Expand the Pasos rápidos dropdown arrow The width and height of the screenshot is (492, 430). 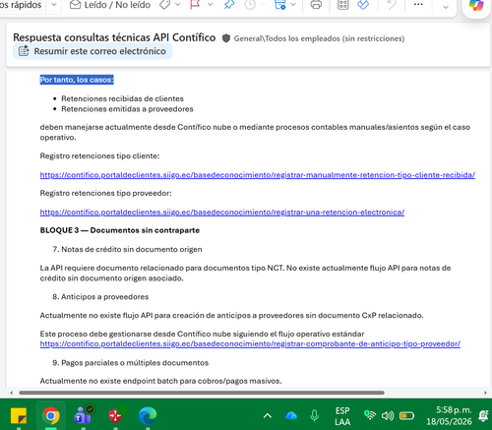(54, 5)
